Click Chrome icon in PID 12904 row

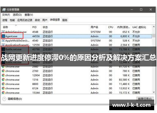[3, 75]
